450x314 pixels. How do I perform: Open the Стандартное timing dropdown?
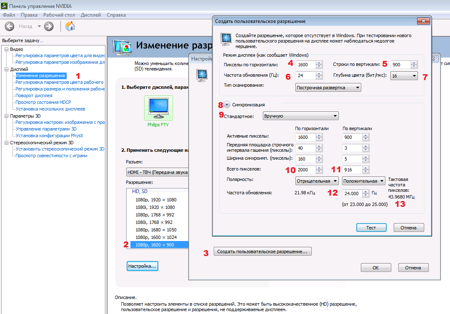click(300, 116)
